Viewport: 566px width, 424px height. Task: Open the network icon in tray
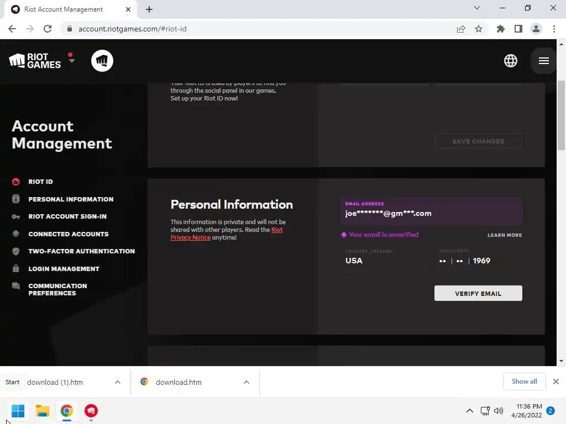pyautogui.click(x=485, y=411)
